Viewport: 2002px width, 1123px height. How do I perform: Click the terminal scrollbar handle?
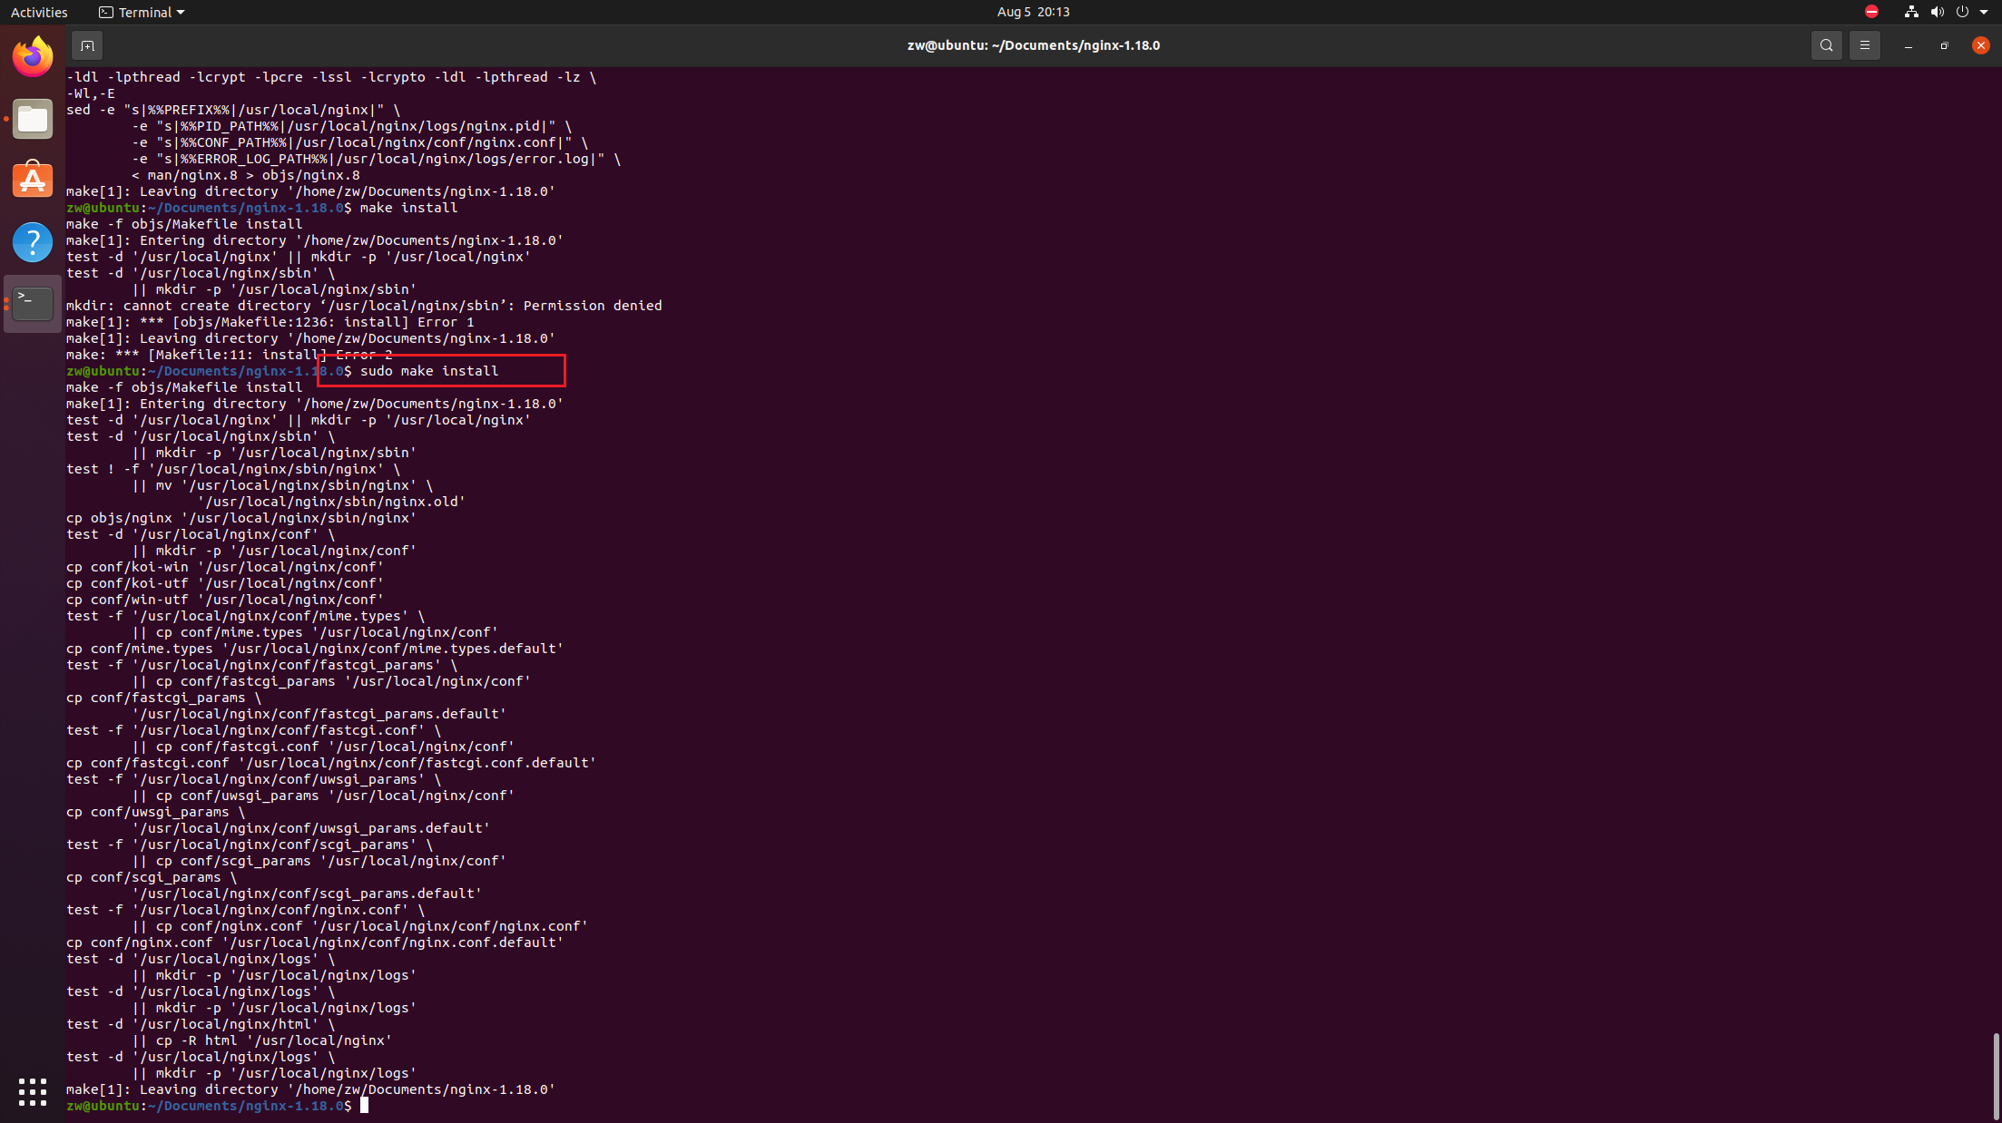tap(1996, 1075)
